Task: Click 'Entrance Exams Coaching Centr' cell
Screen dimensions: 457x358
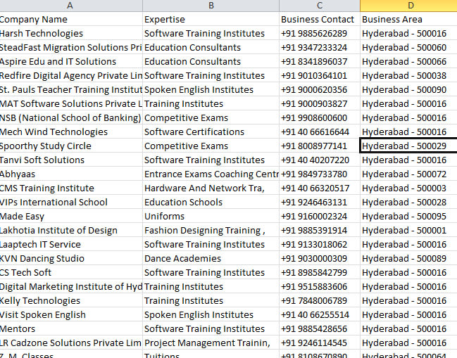Action: point(211,174)
